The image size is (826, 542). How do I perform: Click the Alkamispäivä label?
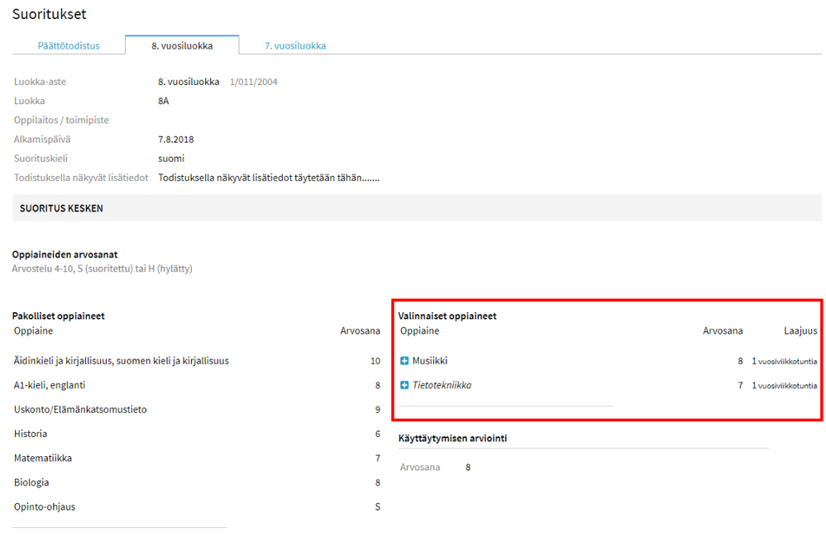coord(42,140)
